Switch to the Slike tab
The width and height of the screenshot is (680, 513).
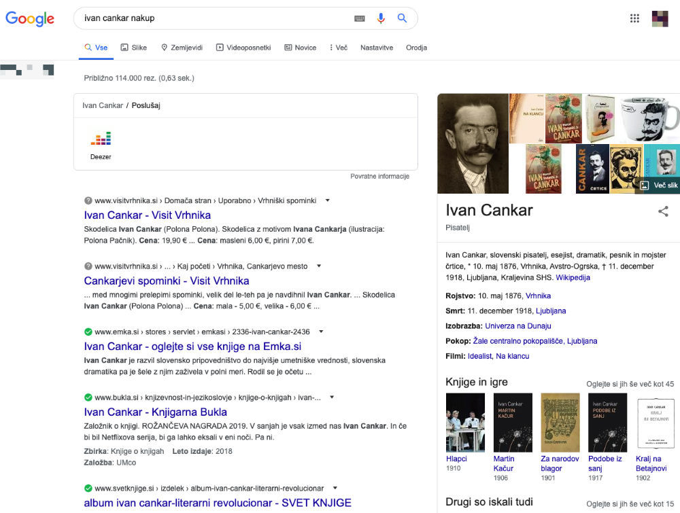[x=133, y=48]
